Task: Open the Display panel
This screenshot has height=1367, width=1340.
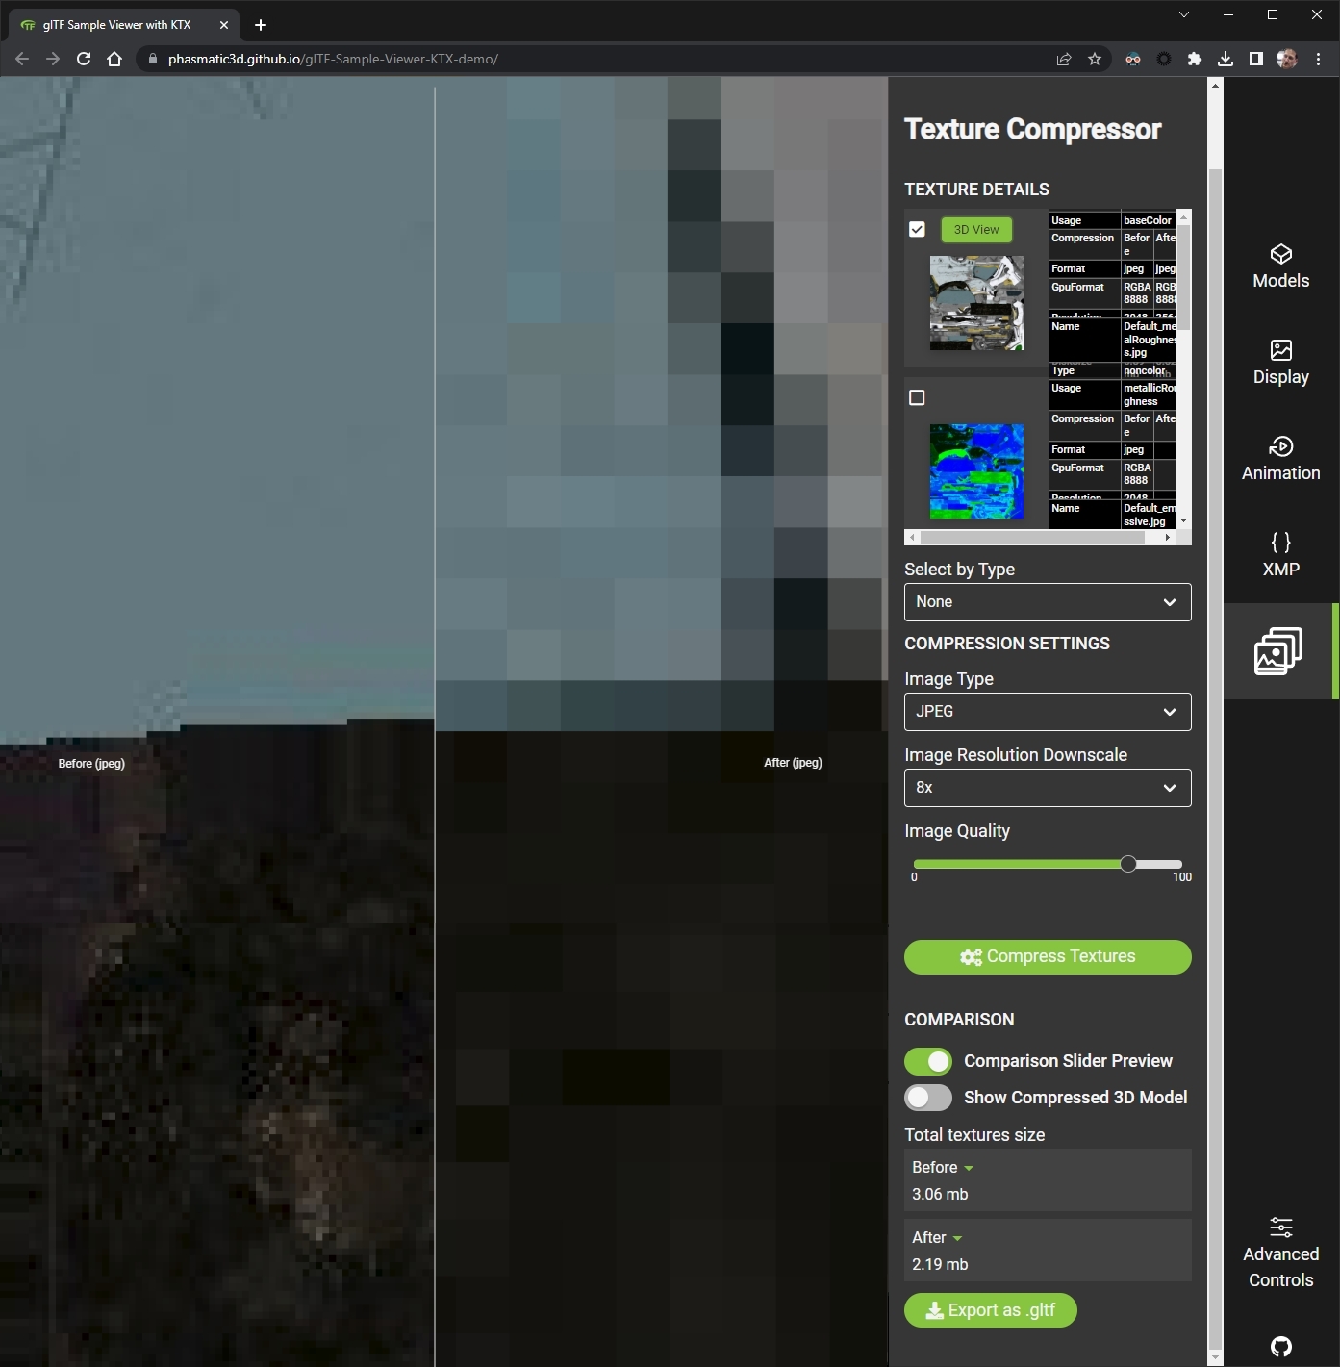Action: [x=1280, y=361]
